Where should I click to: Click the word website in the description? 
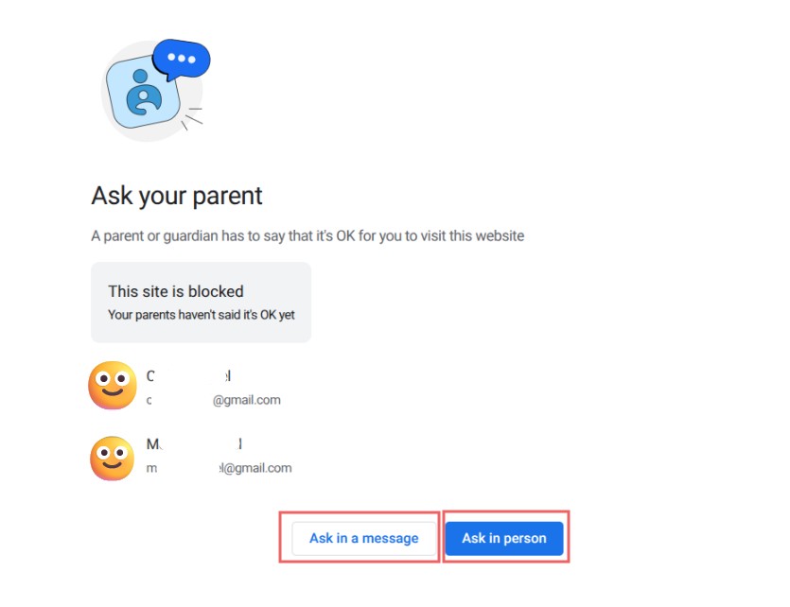(x=500, y=236)
